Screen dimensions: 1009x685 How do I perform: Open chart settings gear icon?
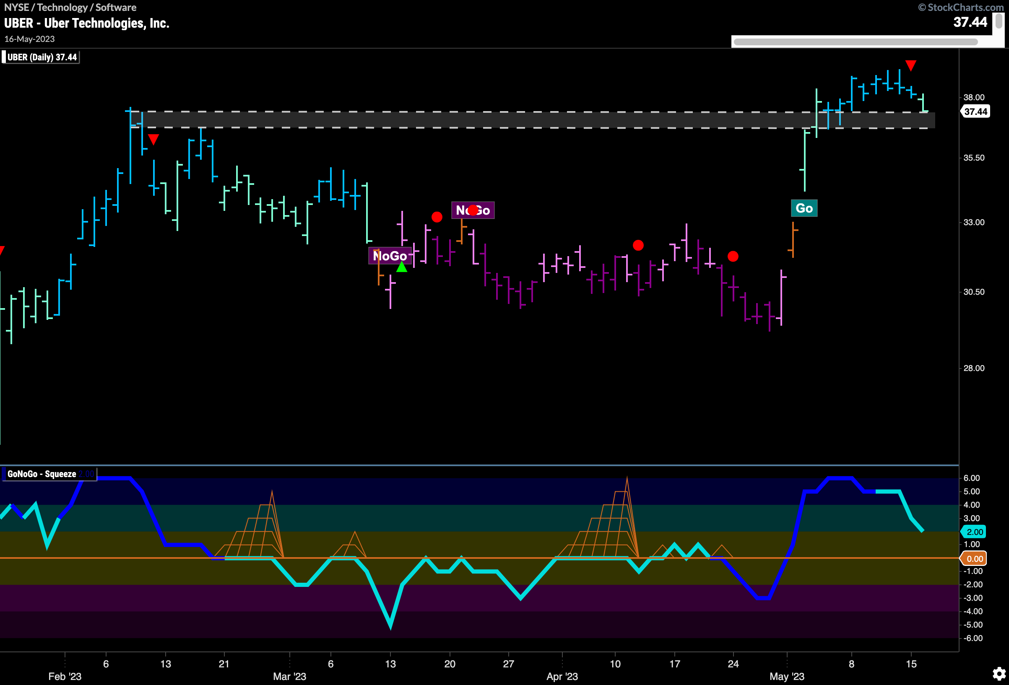[999, 674]
